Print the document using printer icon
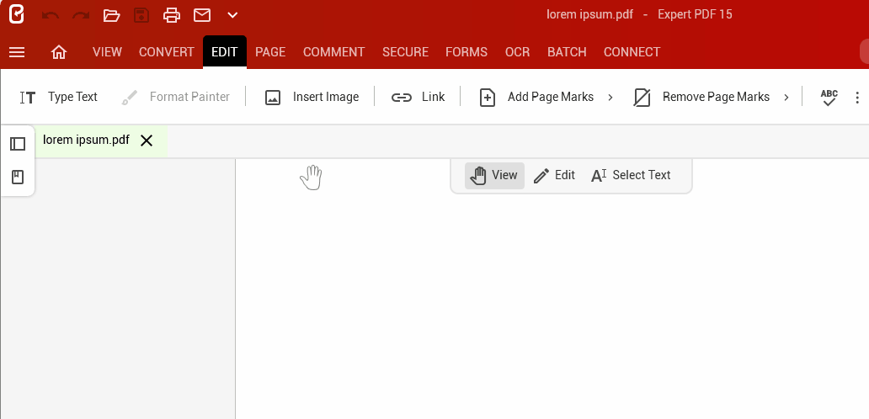869x419 pixels. (x=172, y=15)
